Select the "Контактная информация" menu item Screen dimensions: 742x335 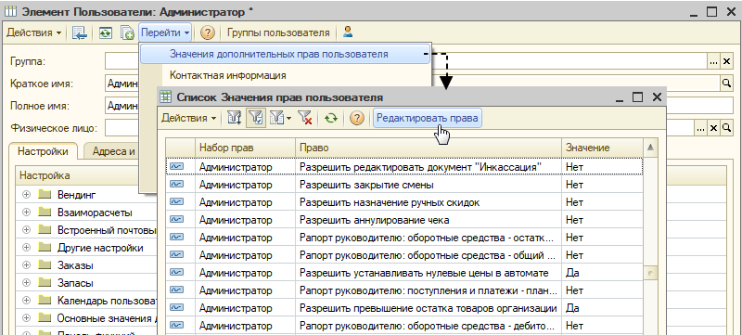coord(227,75)
